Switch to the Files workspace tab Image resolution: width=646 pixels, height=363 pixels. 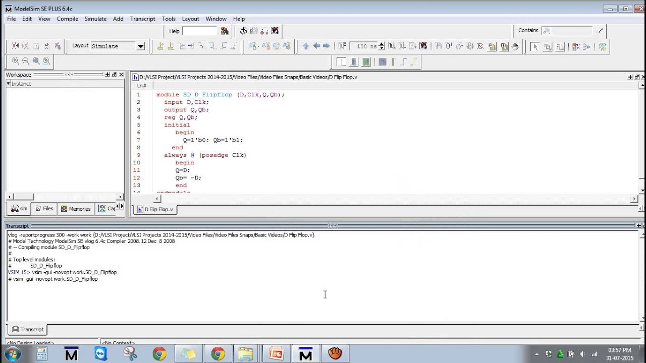coord(44,209)
